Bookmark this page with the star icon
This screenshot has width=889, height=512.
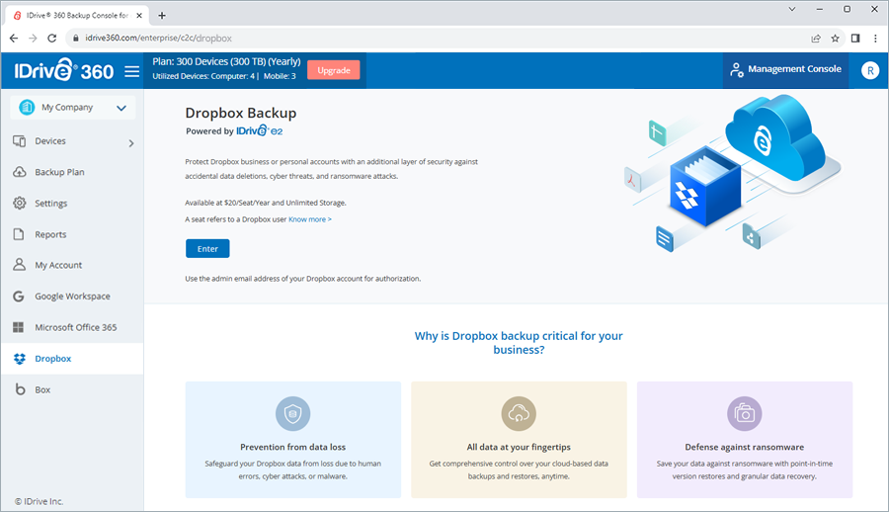[x=835, y=38]
